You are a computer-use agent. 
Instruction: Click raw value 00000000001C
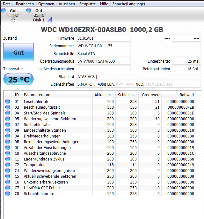181,153
